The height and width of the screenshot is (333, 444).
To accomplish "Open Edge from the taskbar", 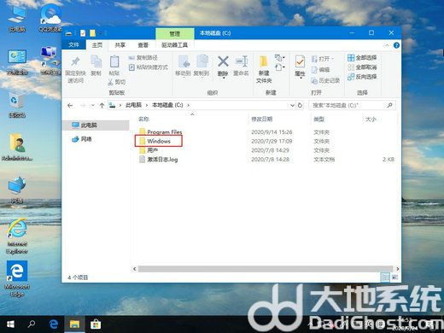I will point(54,324).
